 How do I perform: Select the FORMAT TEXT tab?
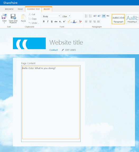(x=33, y=9)
